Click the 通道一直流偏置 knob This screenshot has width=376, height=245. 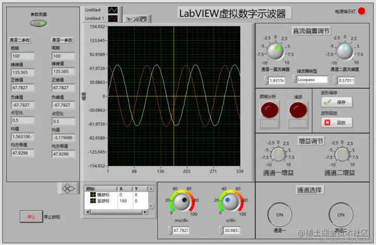click(x=275, y=51)
